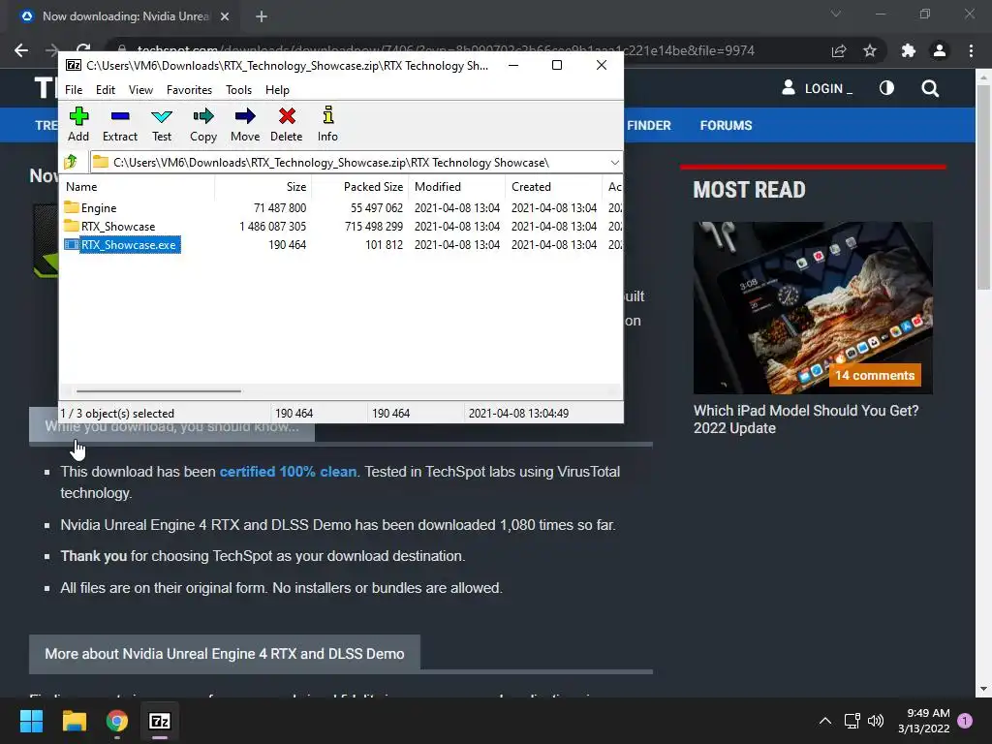Click the iPad article thumbnail image

point(813,308)
